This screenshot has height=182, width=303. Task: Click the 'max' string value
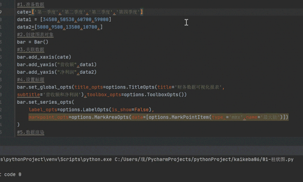[x=236, y=117]
